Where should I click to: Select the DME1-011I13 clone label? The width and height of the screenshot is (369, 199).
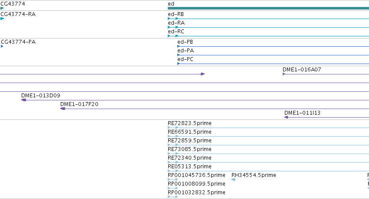(302, 112)
